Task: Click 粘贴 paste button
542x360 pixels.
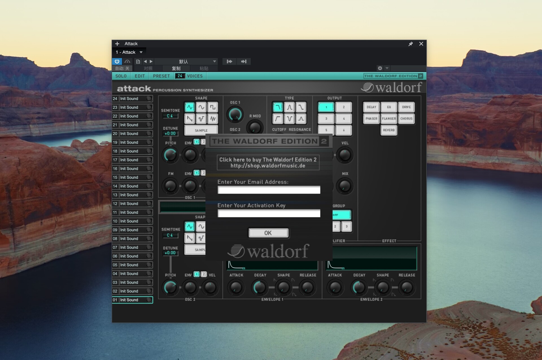Action: tap(204, 68)
